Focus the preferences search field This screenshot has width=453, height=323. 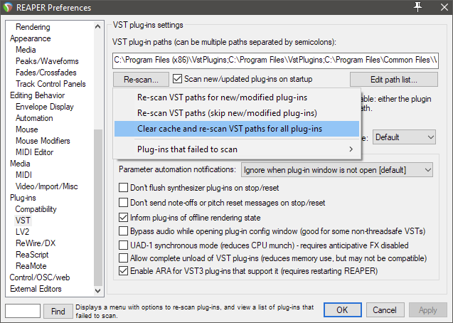point(23,311)
